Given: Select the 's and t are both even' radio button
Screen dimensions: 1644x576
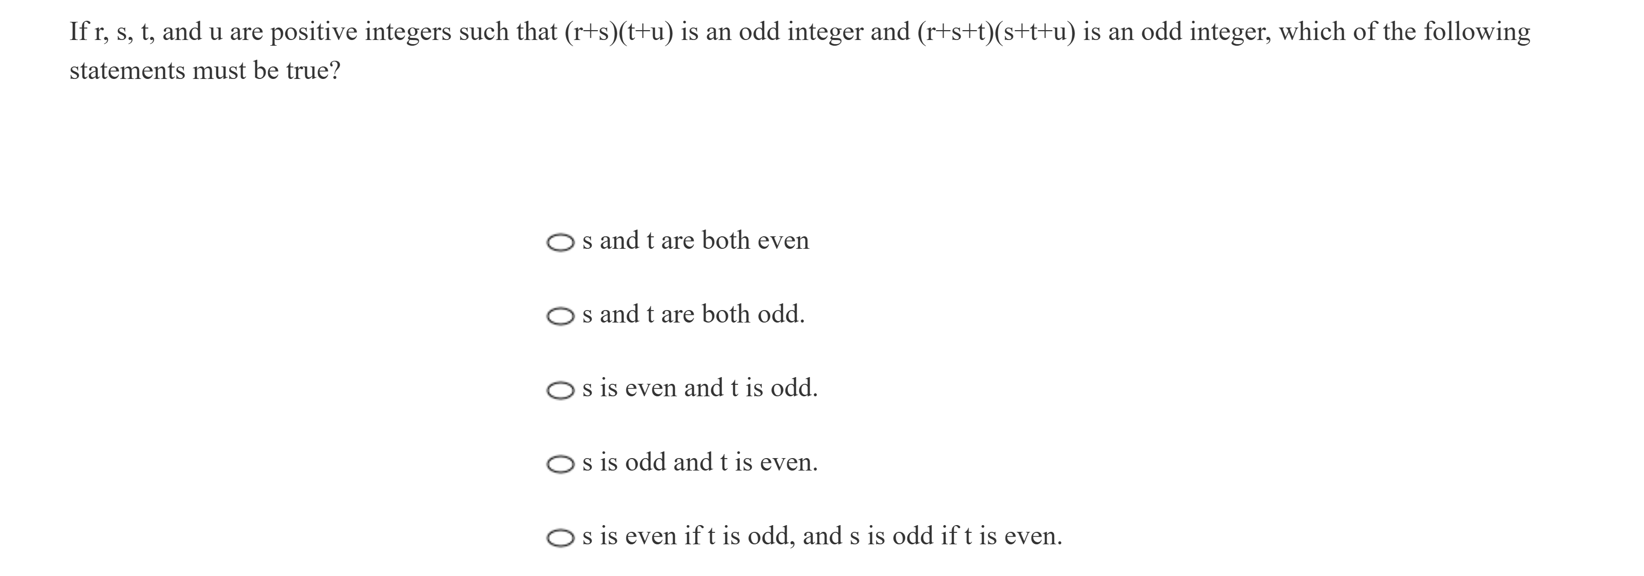Looking at the screenshot, I should coord(560,243).
